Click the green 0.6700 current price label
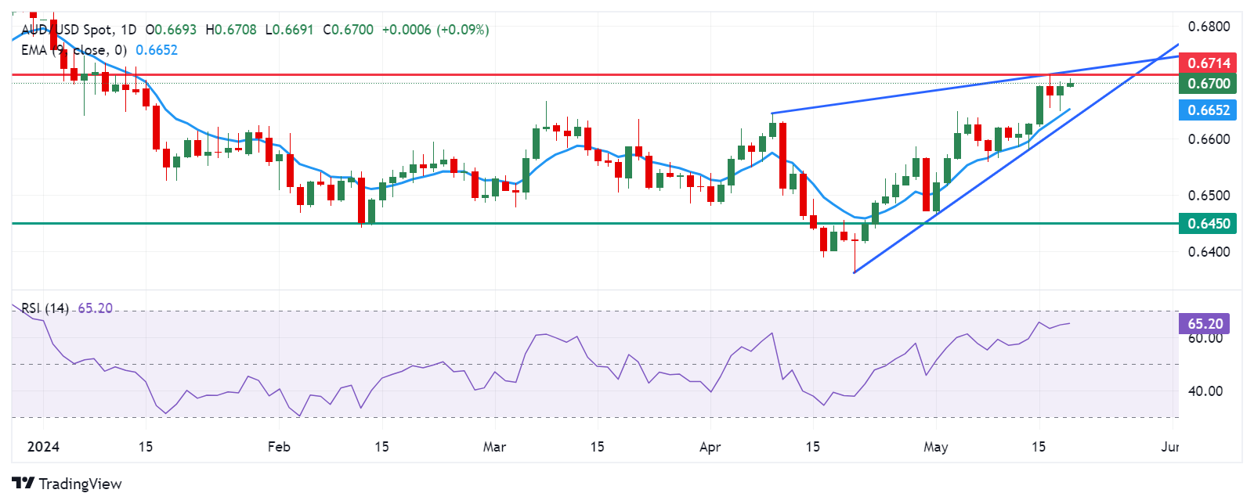 click(1208, 83)
